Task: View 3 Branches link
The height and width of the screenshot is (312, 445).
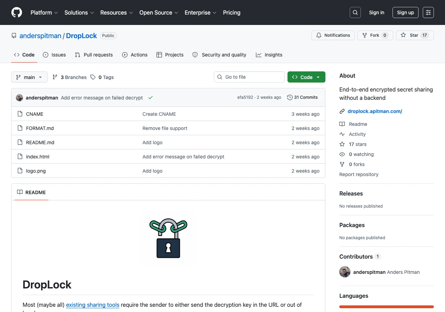Action: pos(70,77)
